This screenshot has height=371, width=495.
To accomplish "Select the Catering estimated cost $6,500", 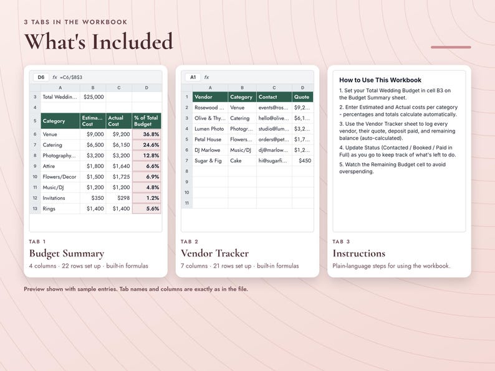I will tap(93, 145).
